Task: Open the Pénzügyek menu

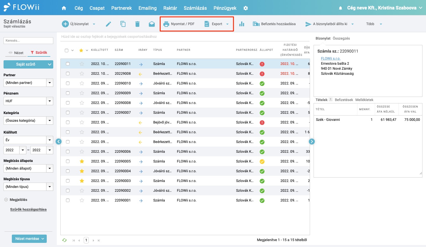Action: point(225,8)
